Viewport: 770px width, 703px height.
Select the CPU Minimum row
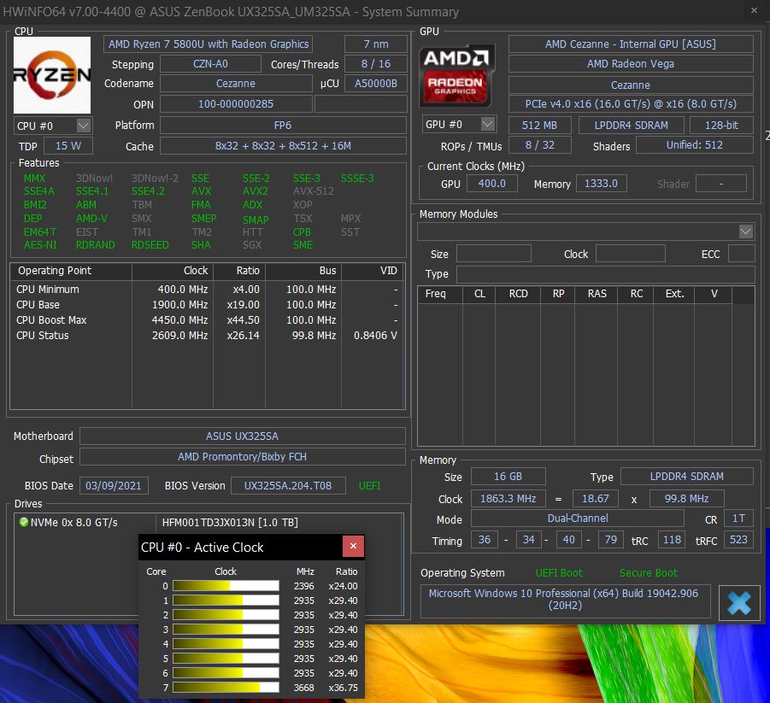pyautogui.click(x=207, y=290)
